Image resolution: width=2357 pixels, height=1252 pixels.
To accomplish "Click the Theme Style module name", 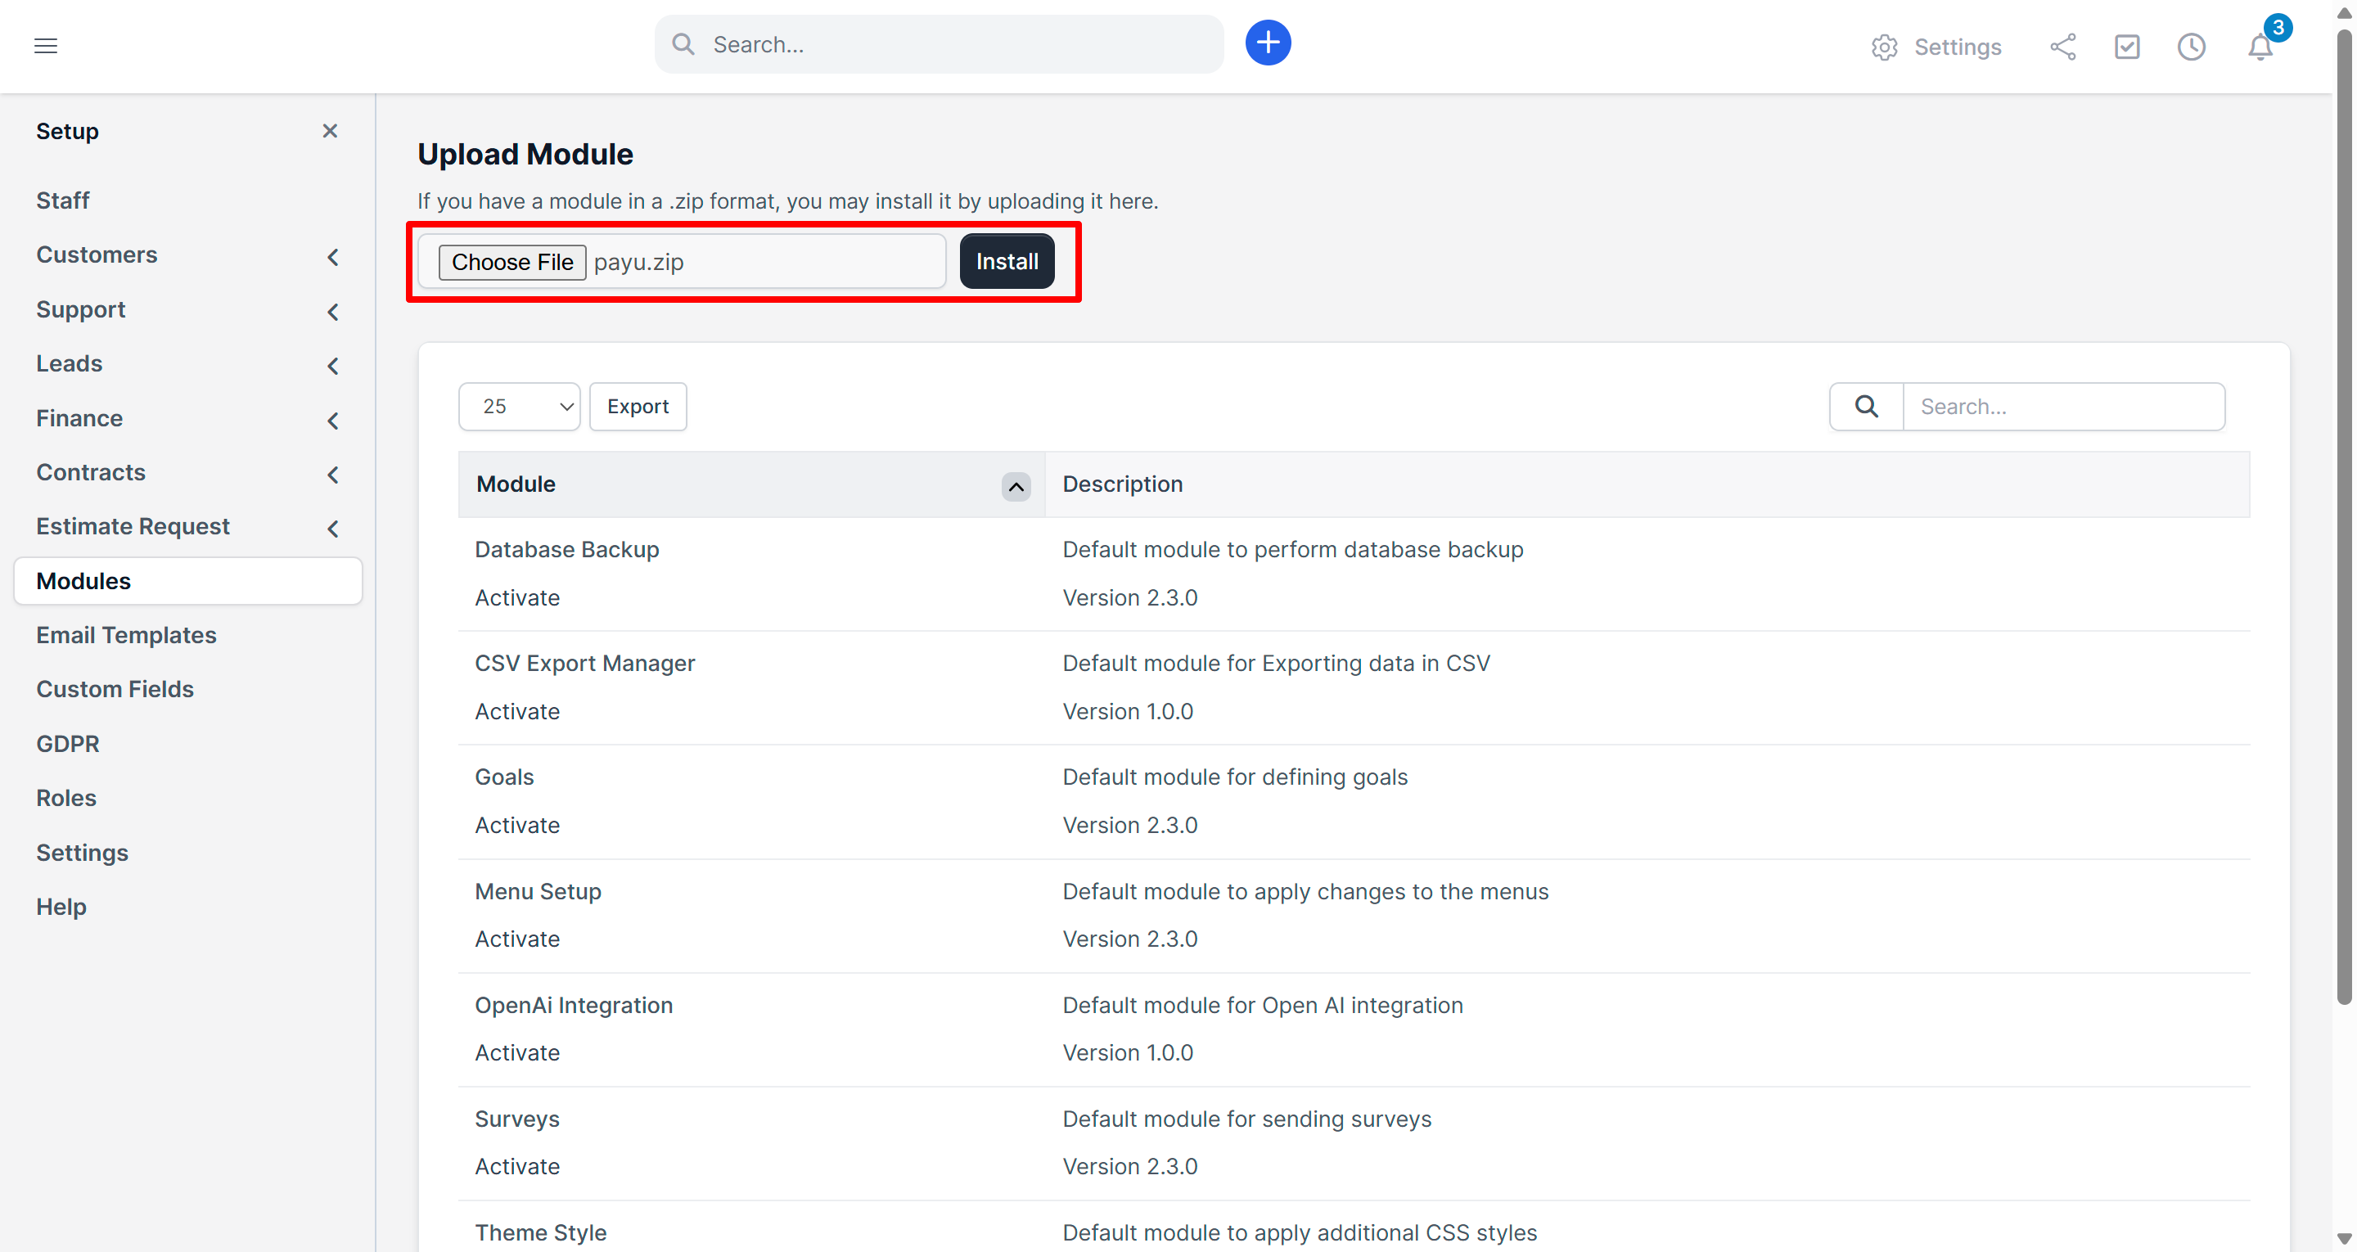I will coord(540,1233).
